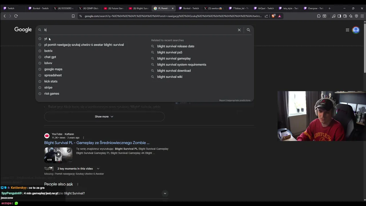Open site settings icon in address bar
This screenshot has height=206, width=366.
[x=80, y=16]
